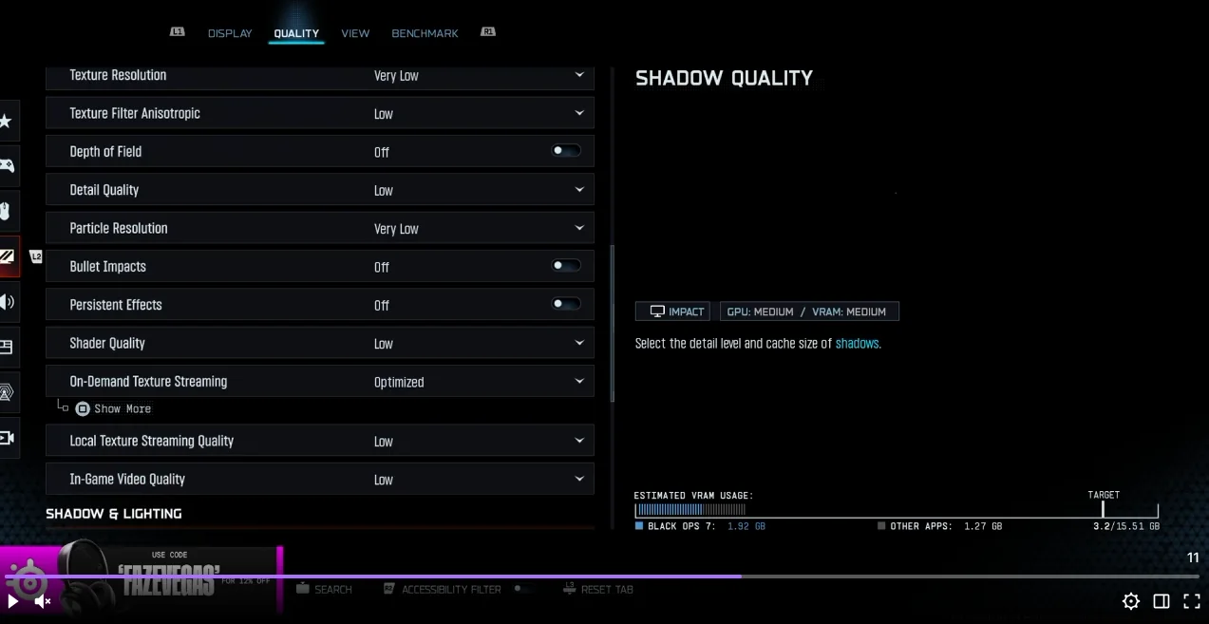
Task: Toggle Bullet Impacts switch
Action: 567,266
